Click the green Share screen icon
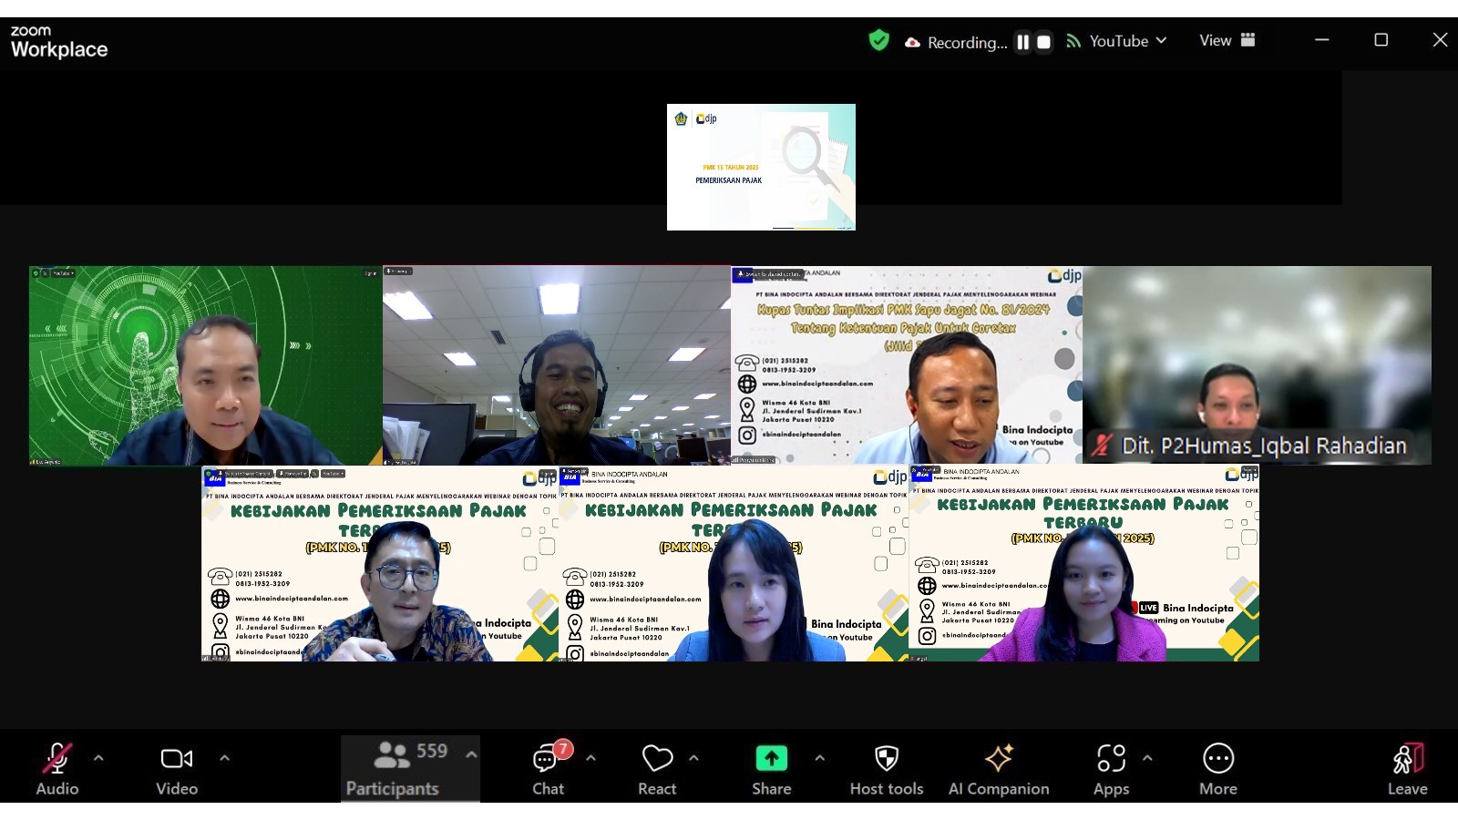Viewport: 1458px width, 820px height. pos(771,759)
